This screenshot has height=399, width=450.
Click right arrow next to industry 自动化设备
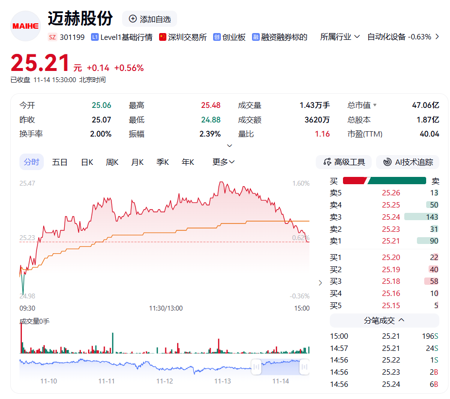point(437,37)
